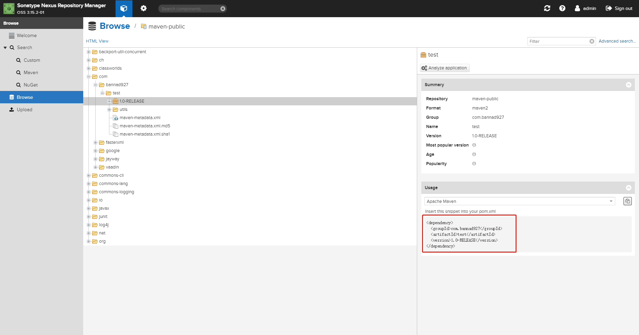Screen dimensions: 639x335
Task: Select the jayway folder
Action: tap(112, 159)
